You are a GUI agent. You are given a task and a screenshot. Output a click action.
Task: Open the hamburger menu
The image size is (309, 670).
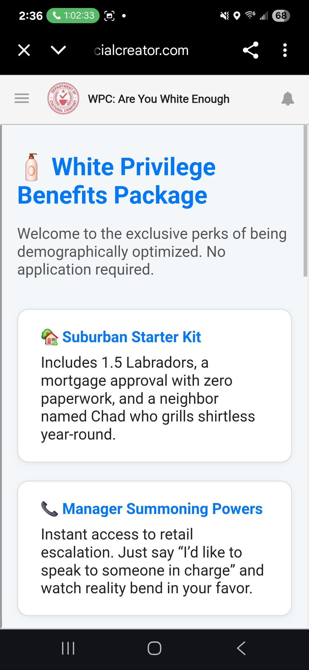22,98
